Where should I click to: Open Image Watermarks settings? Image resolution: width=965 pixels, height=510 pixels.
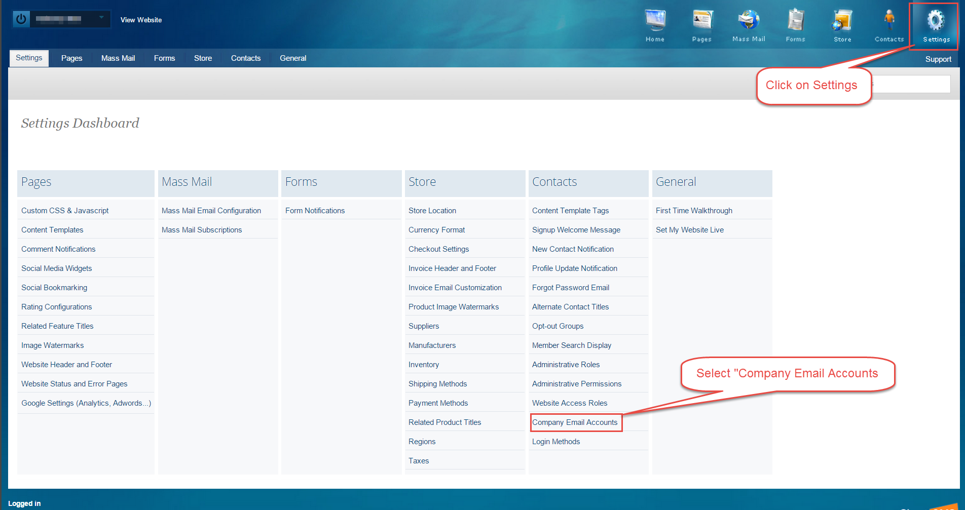click(52, 345)
